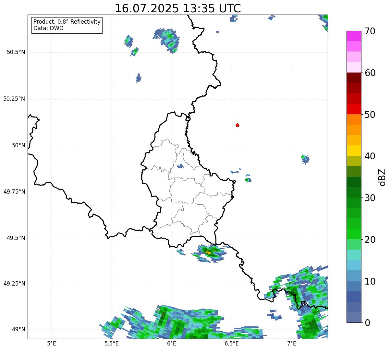Click the 5°E longitude label
This screenshot has height=350, width=390.
point(52,344)
